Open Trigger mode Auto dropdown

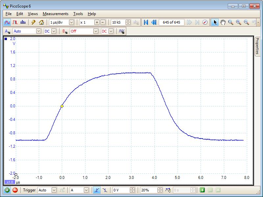[x=54, y=190]
